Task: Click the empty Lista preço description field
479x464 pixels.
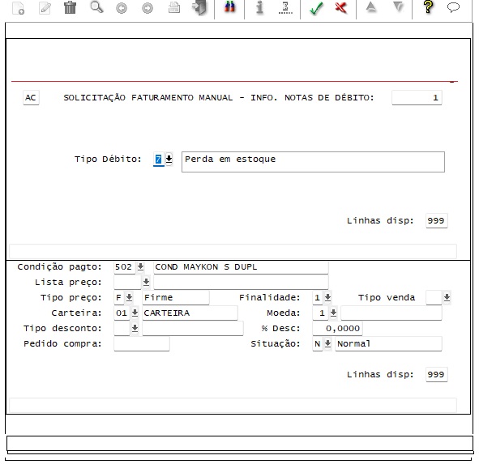Action: [x=241, y=283]
